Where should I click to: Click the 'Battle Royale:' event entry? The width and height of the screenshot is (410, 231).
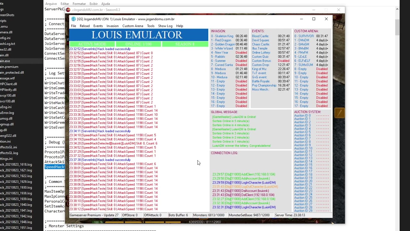click(271, 81)
